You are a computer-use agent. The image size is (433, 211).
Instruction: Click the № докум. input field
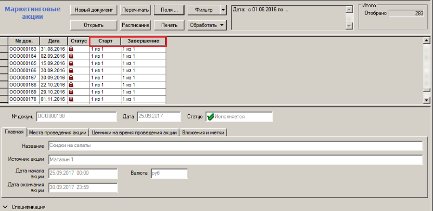pyautogui.click(x=76, y=117)
